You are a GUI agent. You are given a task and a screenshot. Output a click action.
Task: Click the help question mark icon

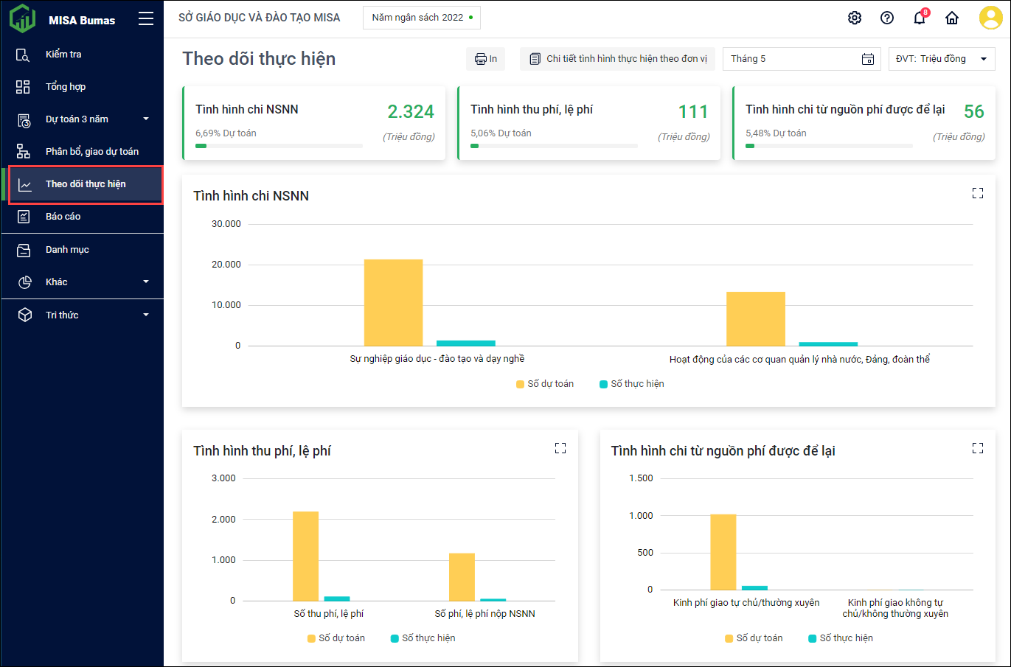click(x=886, y=18)
